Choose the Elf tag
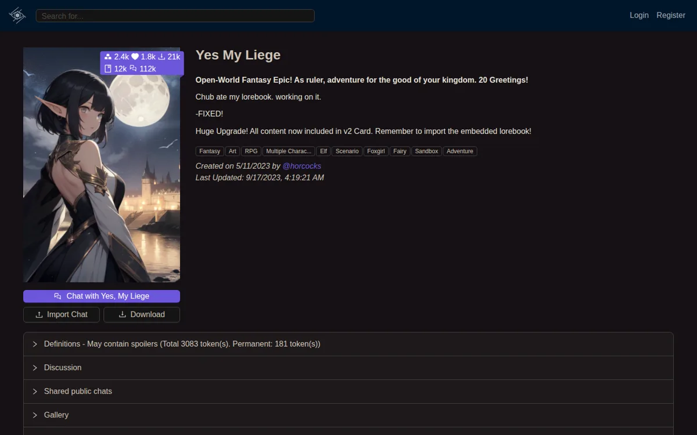 click(x=324, y=151)
